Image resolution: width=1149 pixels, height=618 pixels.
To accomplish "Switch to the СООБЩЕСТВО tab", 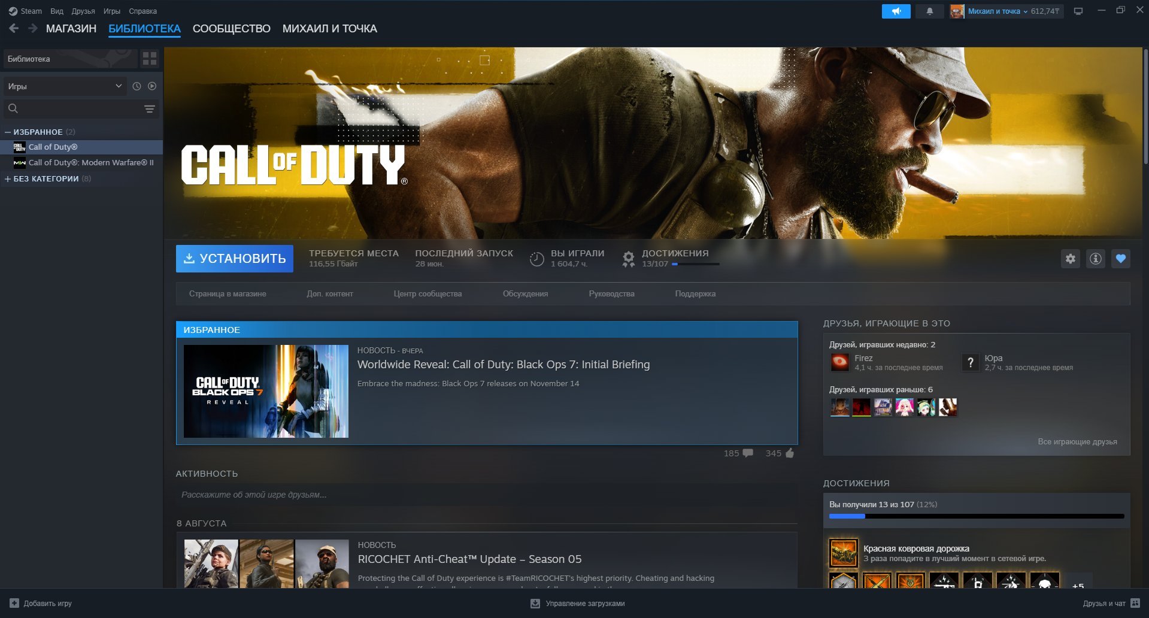I will [x=232, y=29].
